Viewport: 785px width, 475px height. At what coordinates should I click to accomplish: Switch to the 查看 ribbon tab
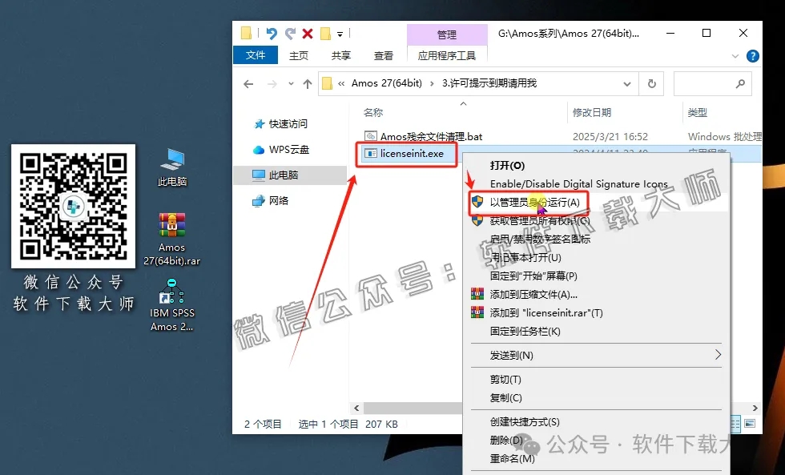pos(383,56)
